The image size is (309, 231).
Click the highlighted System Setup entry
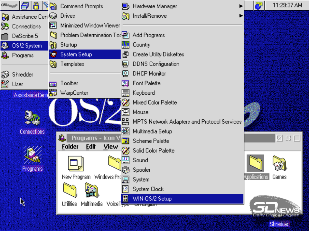[x=85, y=54]
